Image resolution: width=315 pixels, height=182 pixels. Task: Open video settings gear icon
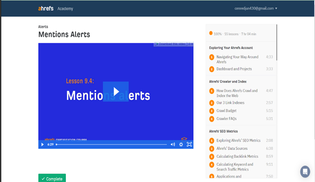click(181, 144)
